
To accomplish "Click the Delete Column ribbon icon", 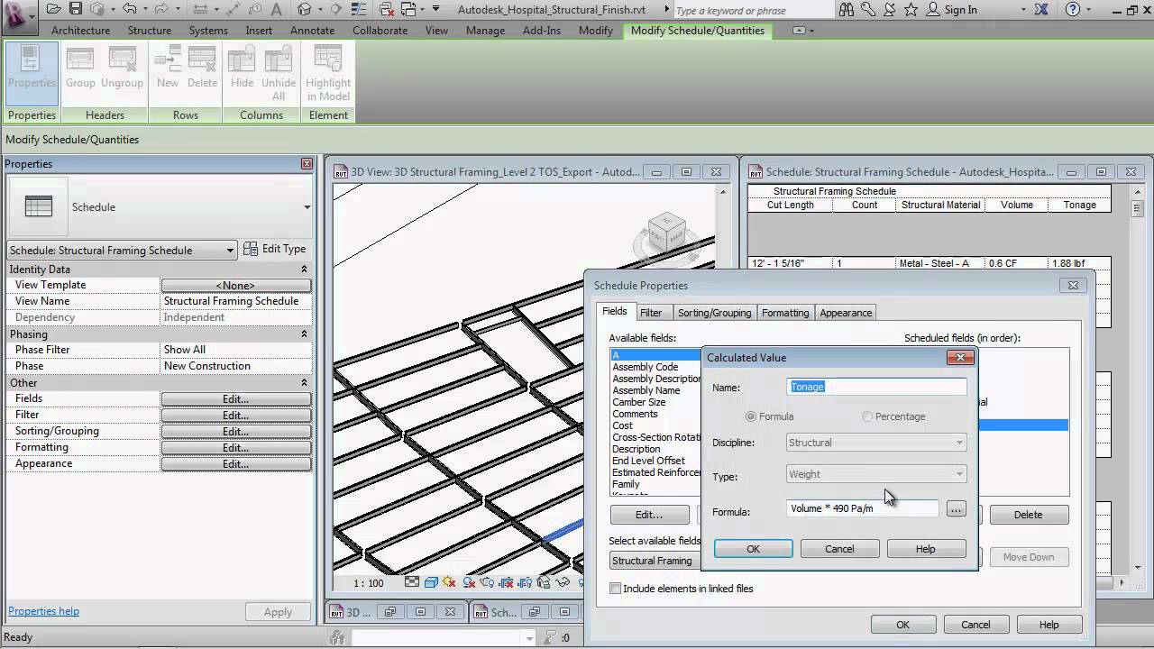I will pyautogui.click(x=202, y=68).
